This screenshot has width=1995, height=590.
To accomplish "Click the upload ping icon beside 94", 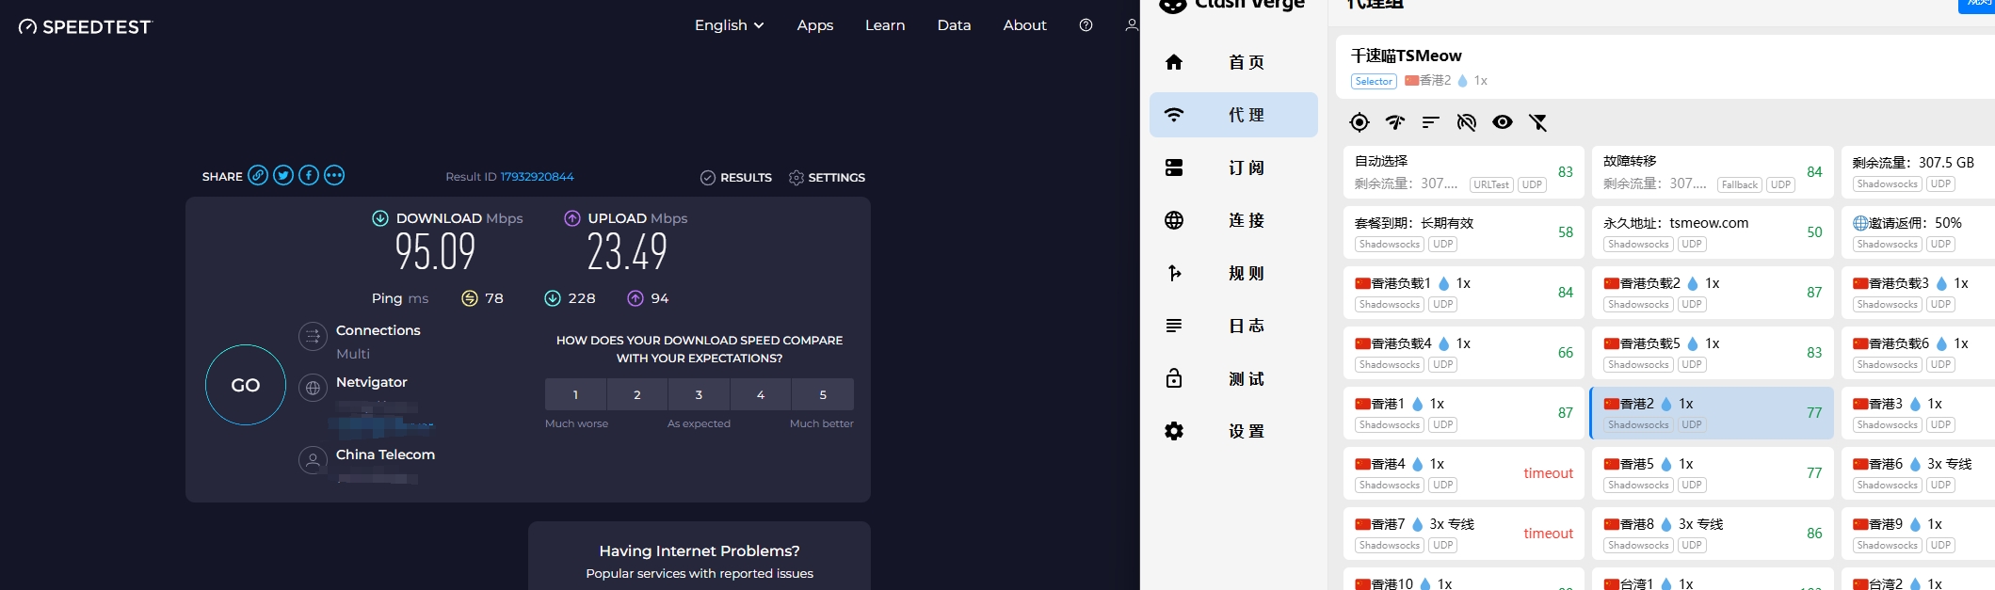I will [636, 298].
